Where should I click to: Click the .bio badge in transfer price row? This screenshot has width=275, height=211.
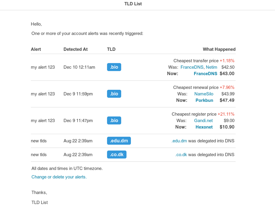click(x=114, y=67)
